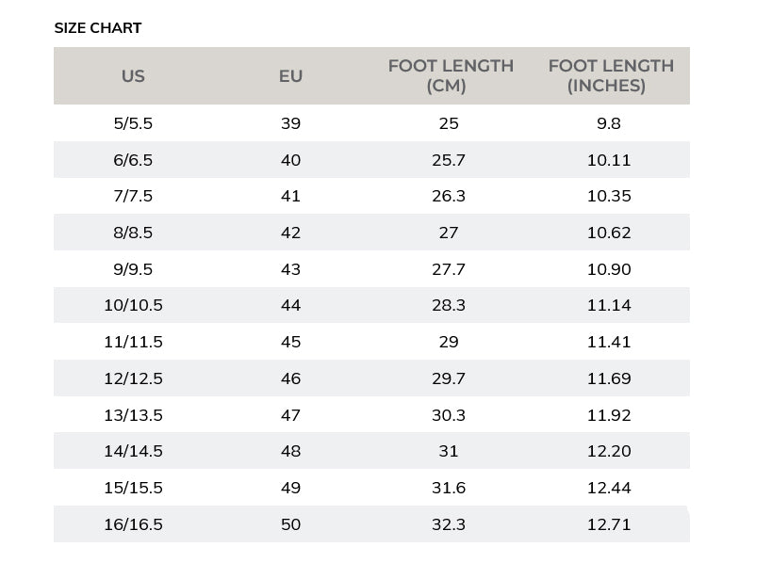This screenshot has width=772, height=579.
Task: Click the 12.71 inches value
Action: point(609,524)
